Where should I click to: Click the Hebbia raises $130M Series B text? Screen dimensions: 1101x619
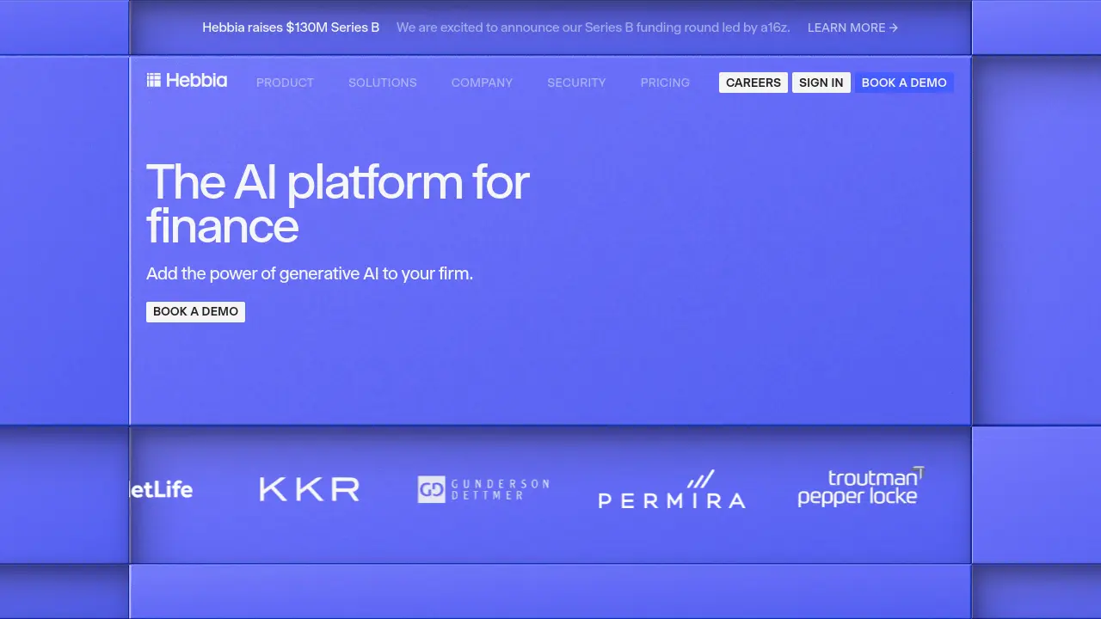(x=291, y=28)
